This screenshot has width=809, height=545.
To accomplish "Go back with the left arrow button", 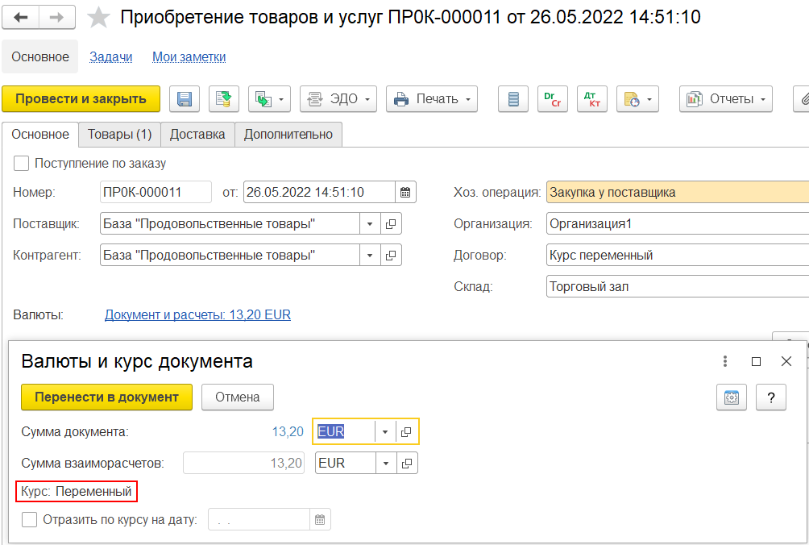I will point(21,18).
